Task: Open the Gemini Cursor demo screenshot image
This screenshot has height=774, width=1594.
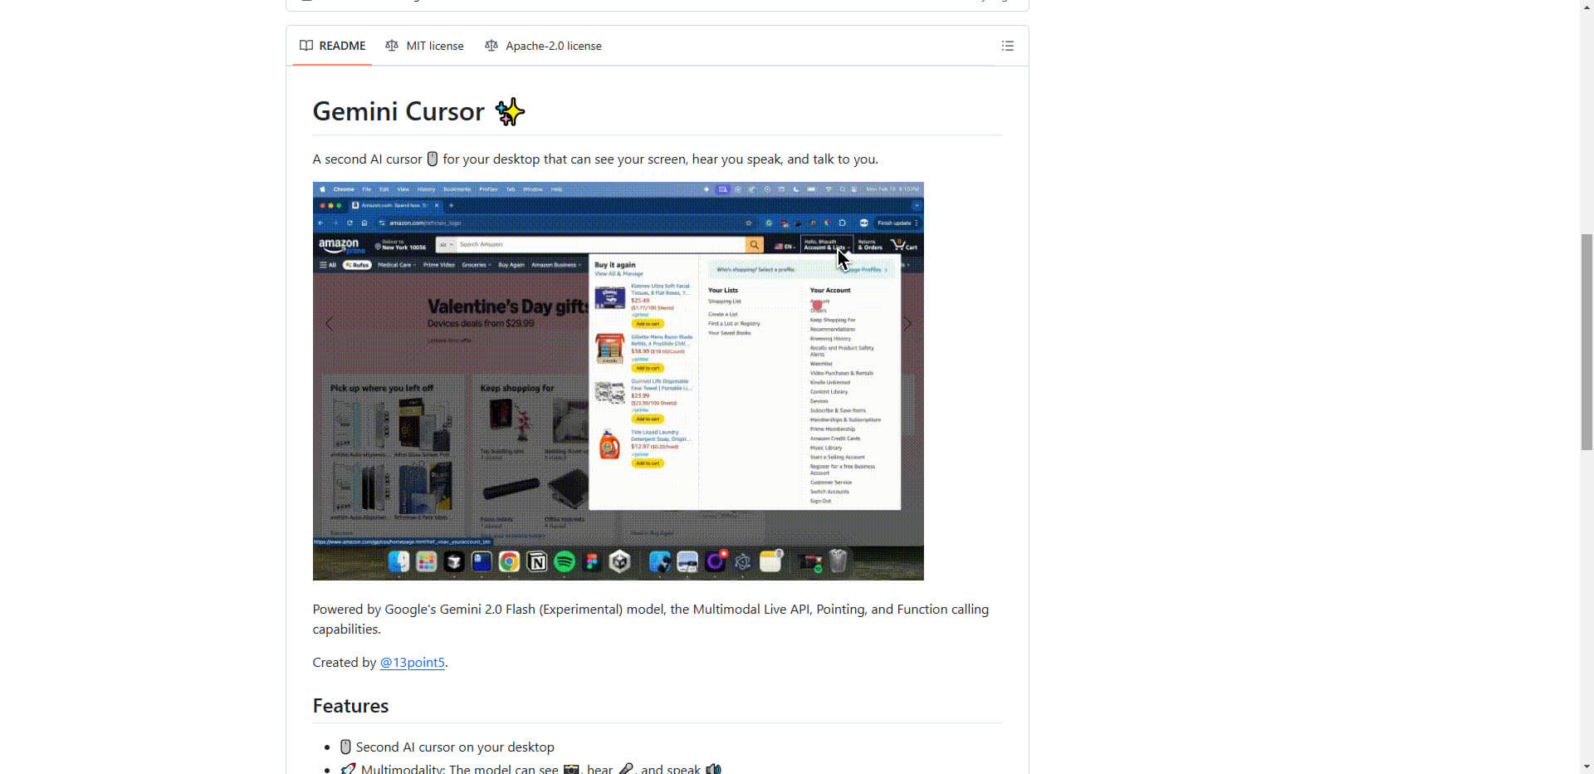Action: (618, 381)
